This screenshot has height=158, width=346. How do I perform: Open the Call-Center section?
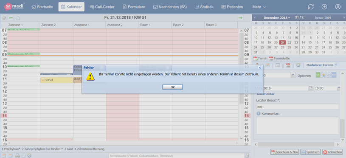coord(102,7)
